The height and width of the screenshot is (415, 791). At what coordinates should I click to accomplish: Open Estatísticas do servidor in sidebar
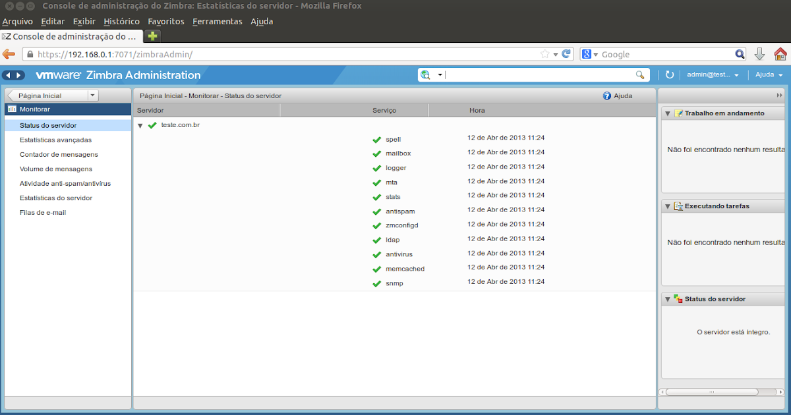click(x=56, y=198)
